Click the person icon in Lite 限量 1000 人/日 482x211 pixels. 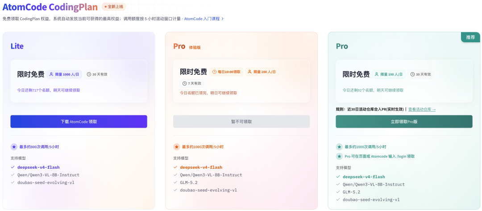point(51,74)
